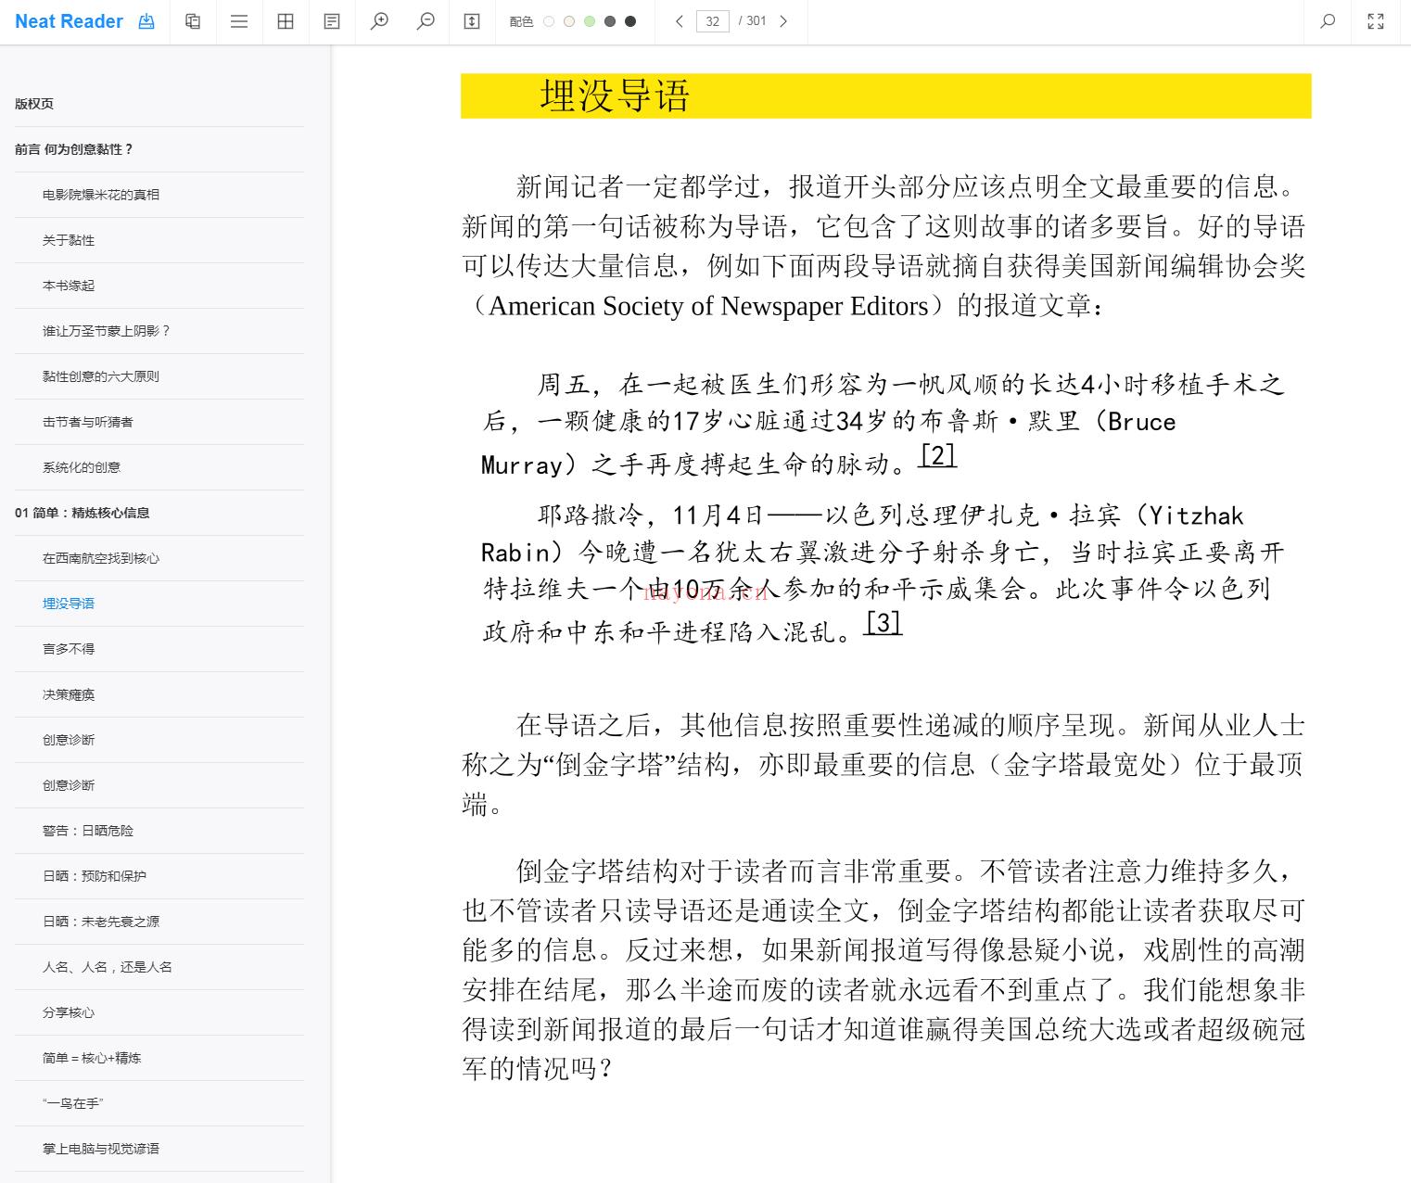Image resolution: width=1411 pixels, height=1183 pixels.
Task: Select the green color theme swatch
Action: [x=590, y=21]
